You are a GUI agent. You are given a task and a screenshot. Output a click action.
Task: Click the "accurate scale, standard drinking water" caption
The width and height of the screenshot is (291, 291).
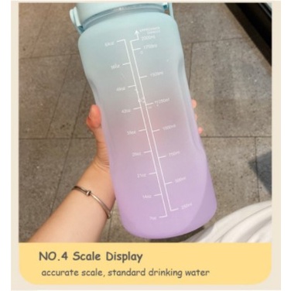(125, 272)
